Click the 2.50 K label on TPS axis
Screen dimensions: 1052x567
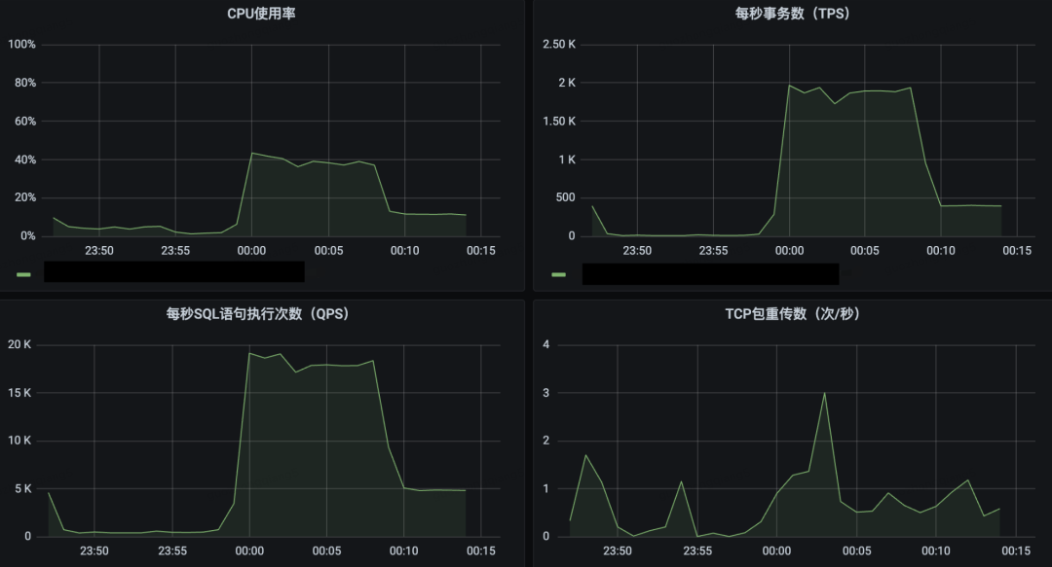tap(559, 44)
